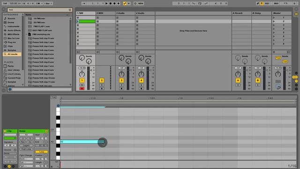Select the Drums browser category
This screenshot has height=169, width=300.
(11, 23)
